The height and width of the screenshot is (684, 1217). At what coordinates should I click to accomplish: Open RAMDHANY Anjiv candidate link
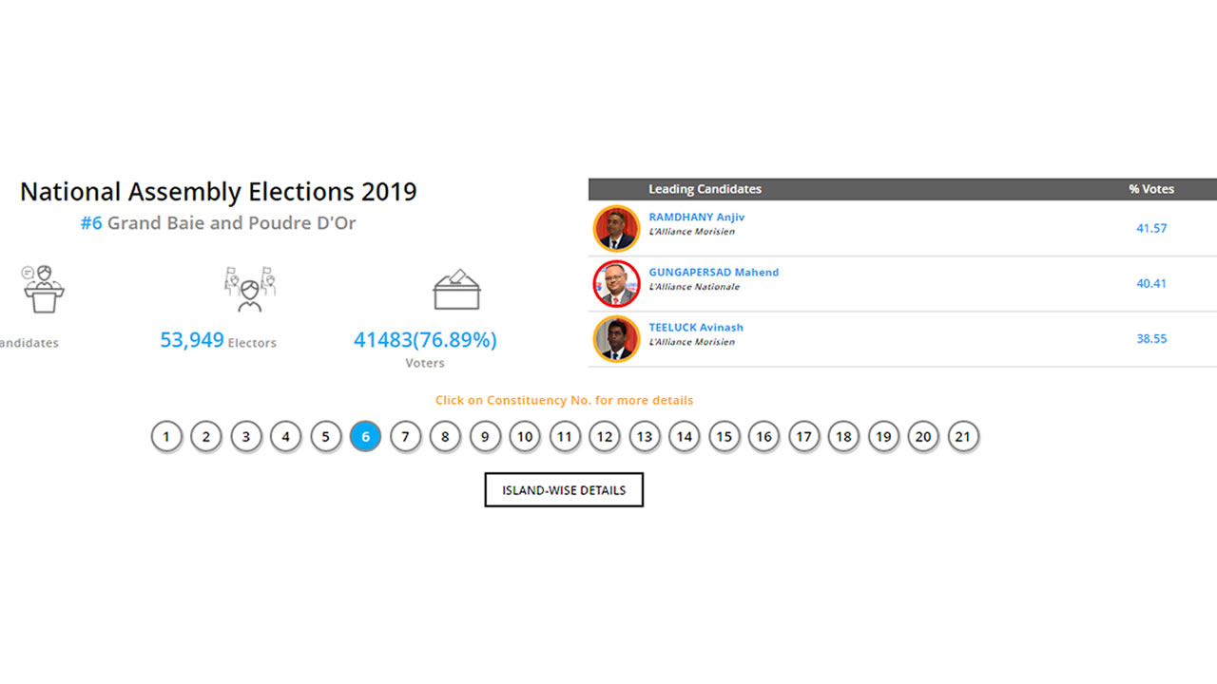pos(696,218)
